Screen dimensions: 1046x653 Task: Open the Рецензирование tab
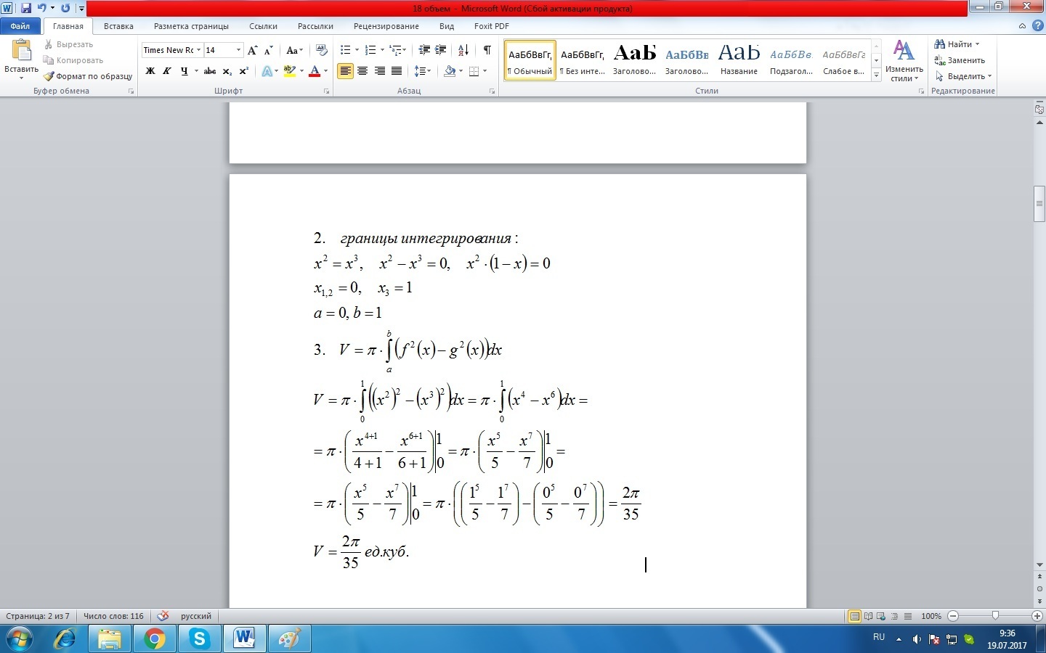click(386, 26)
